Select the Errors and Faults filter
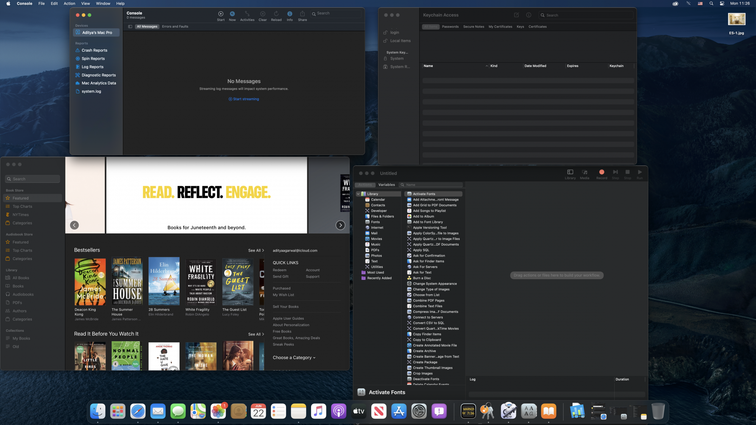The height and width of the screenshot is (425, 756). click(175, 26)
